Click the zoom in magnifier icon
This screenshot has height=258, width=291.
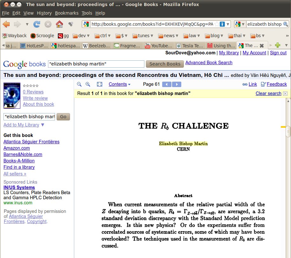(88, 84)
